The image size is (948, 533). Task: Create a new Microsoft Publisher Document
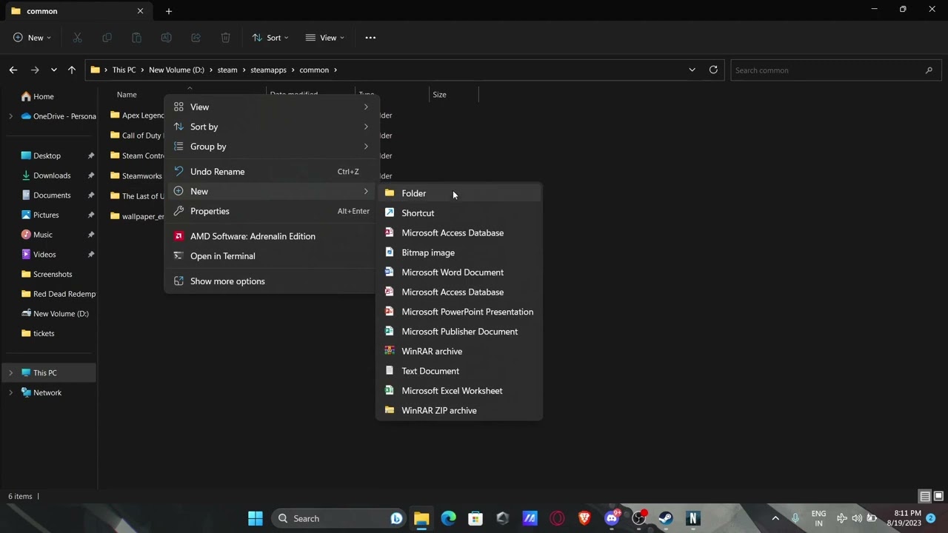(459, 332)
